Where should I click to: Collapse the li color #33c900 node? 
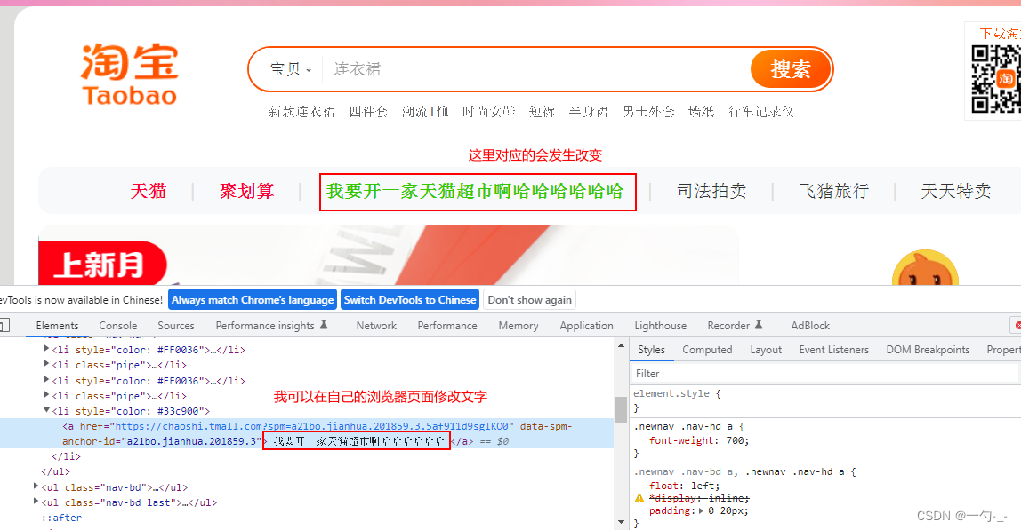click(46, 410)
